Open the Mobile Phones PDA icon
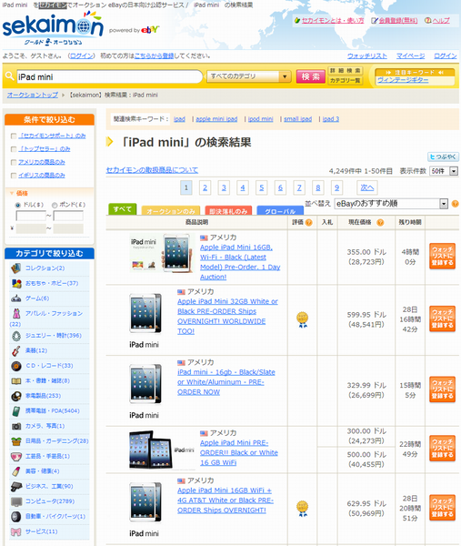The height and width of the screenshot is (546, 461). coord(16,411)
